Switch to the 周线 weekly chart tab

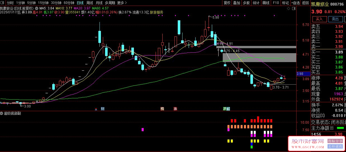pos(90,3)
